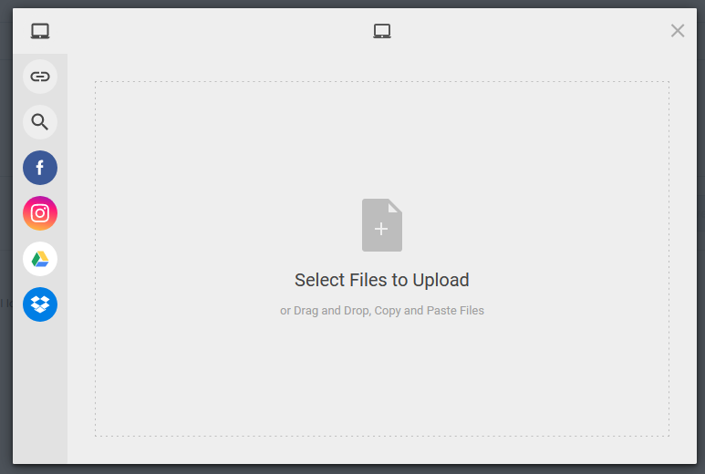Choose Facebook as upload source
Viewport: 705px width, 474px height.
point(40,168)
